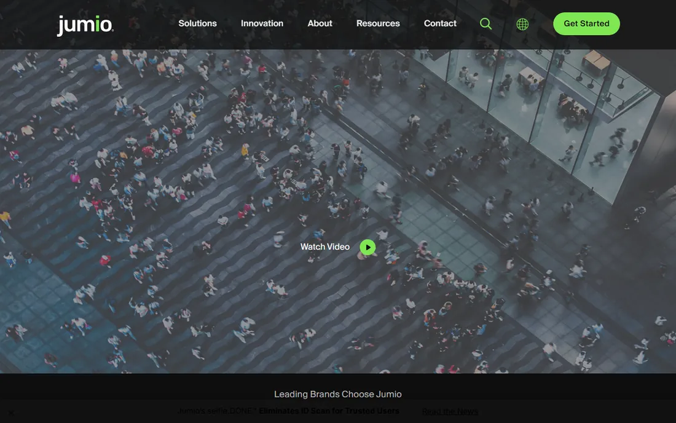Click 'Eliminates ID Scan for Trusted Users' text
Image resolution: width=676 pixels, height=423 pixels.
pos(329,411)
